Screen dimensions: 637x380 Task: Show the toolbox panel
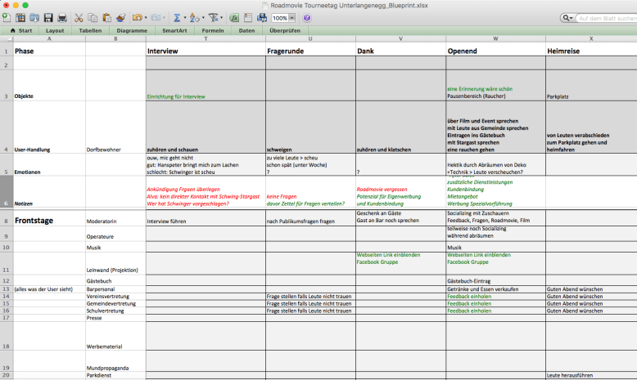click(x=248, y=17)
